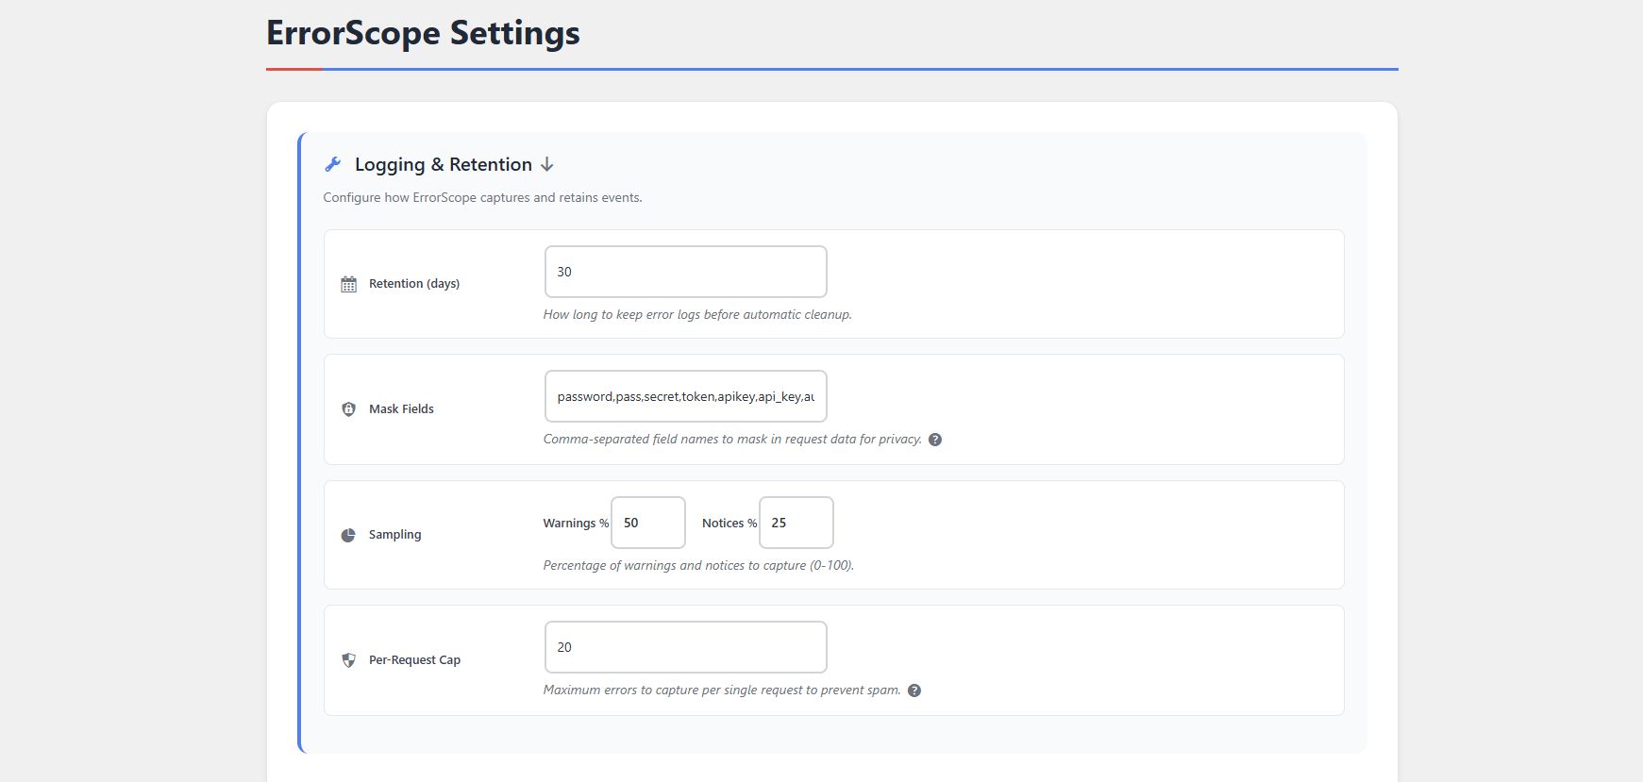Select the Warnings % input box
1643x782 pixels.
647,523
